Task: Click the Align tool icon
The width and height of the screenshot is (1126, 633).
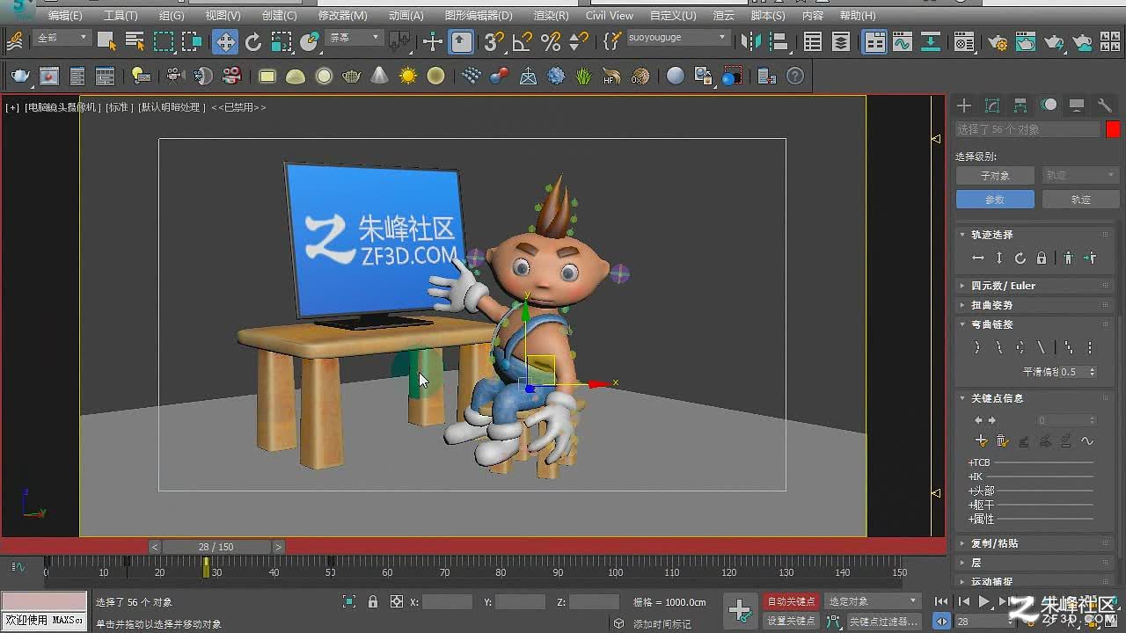Action: (778, 41)
